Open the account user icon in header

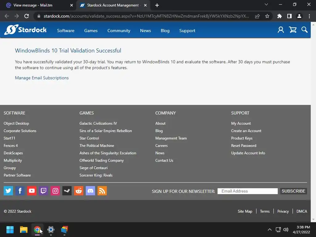pyautogui.click(x=281, y=30)
